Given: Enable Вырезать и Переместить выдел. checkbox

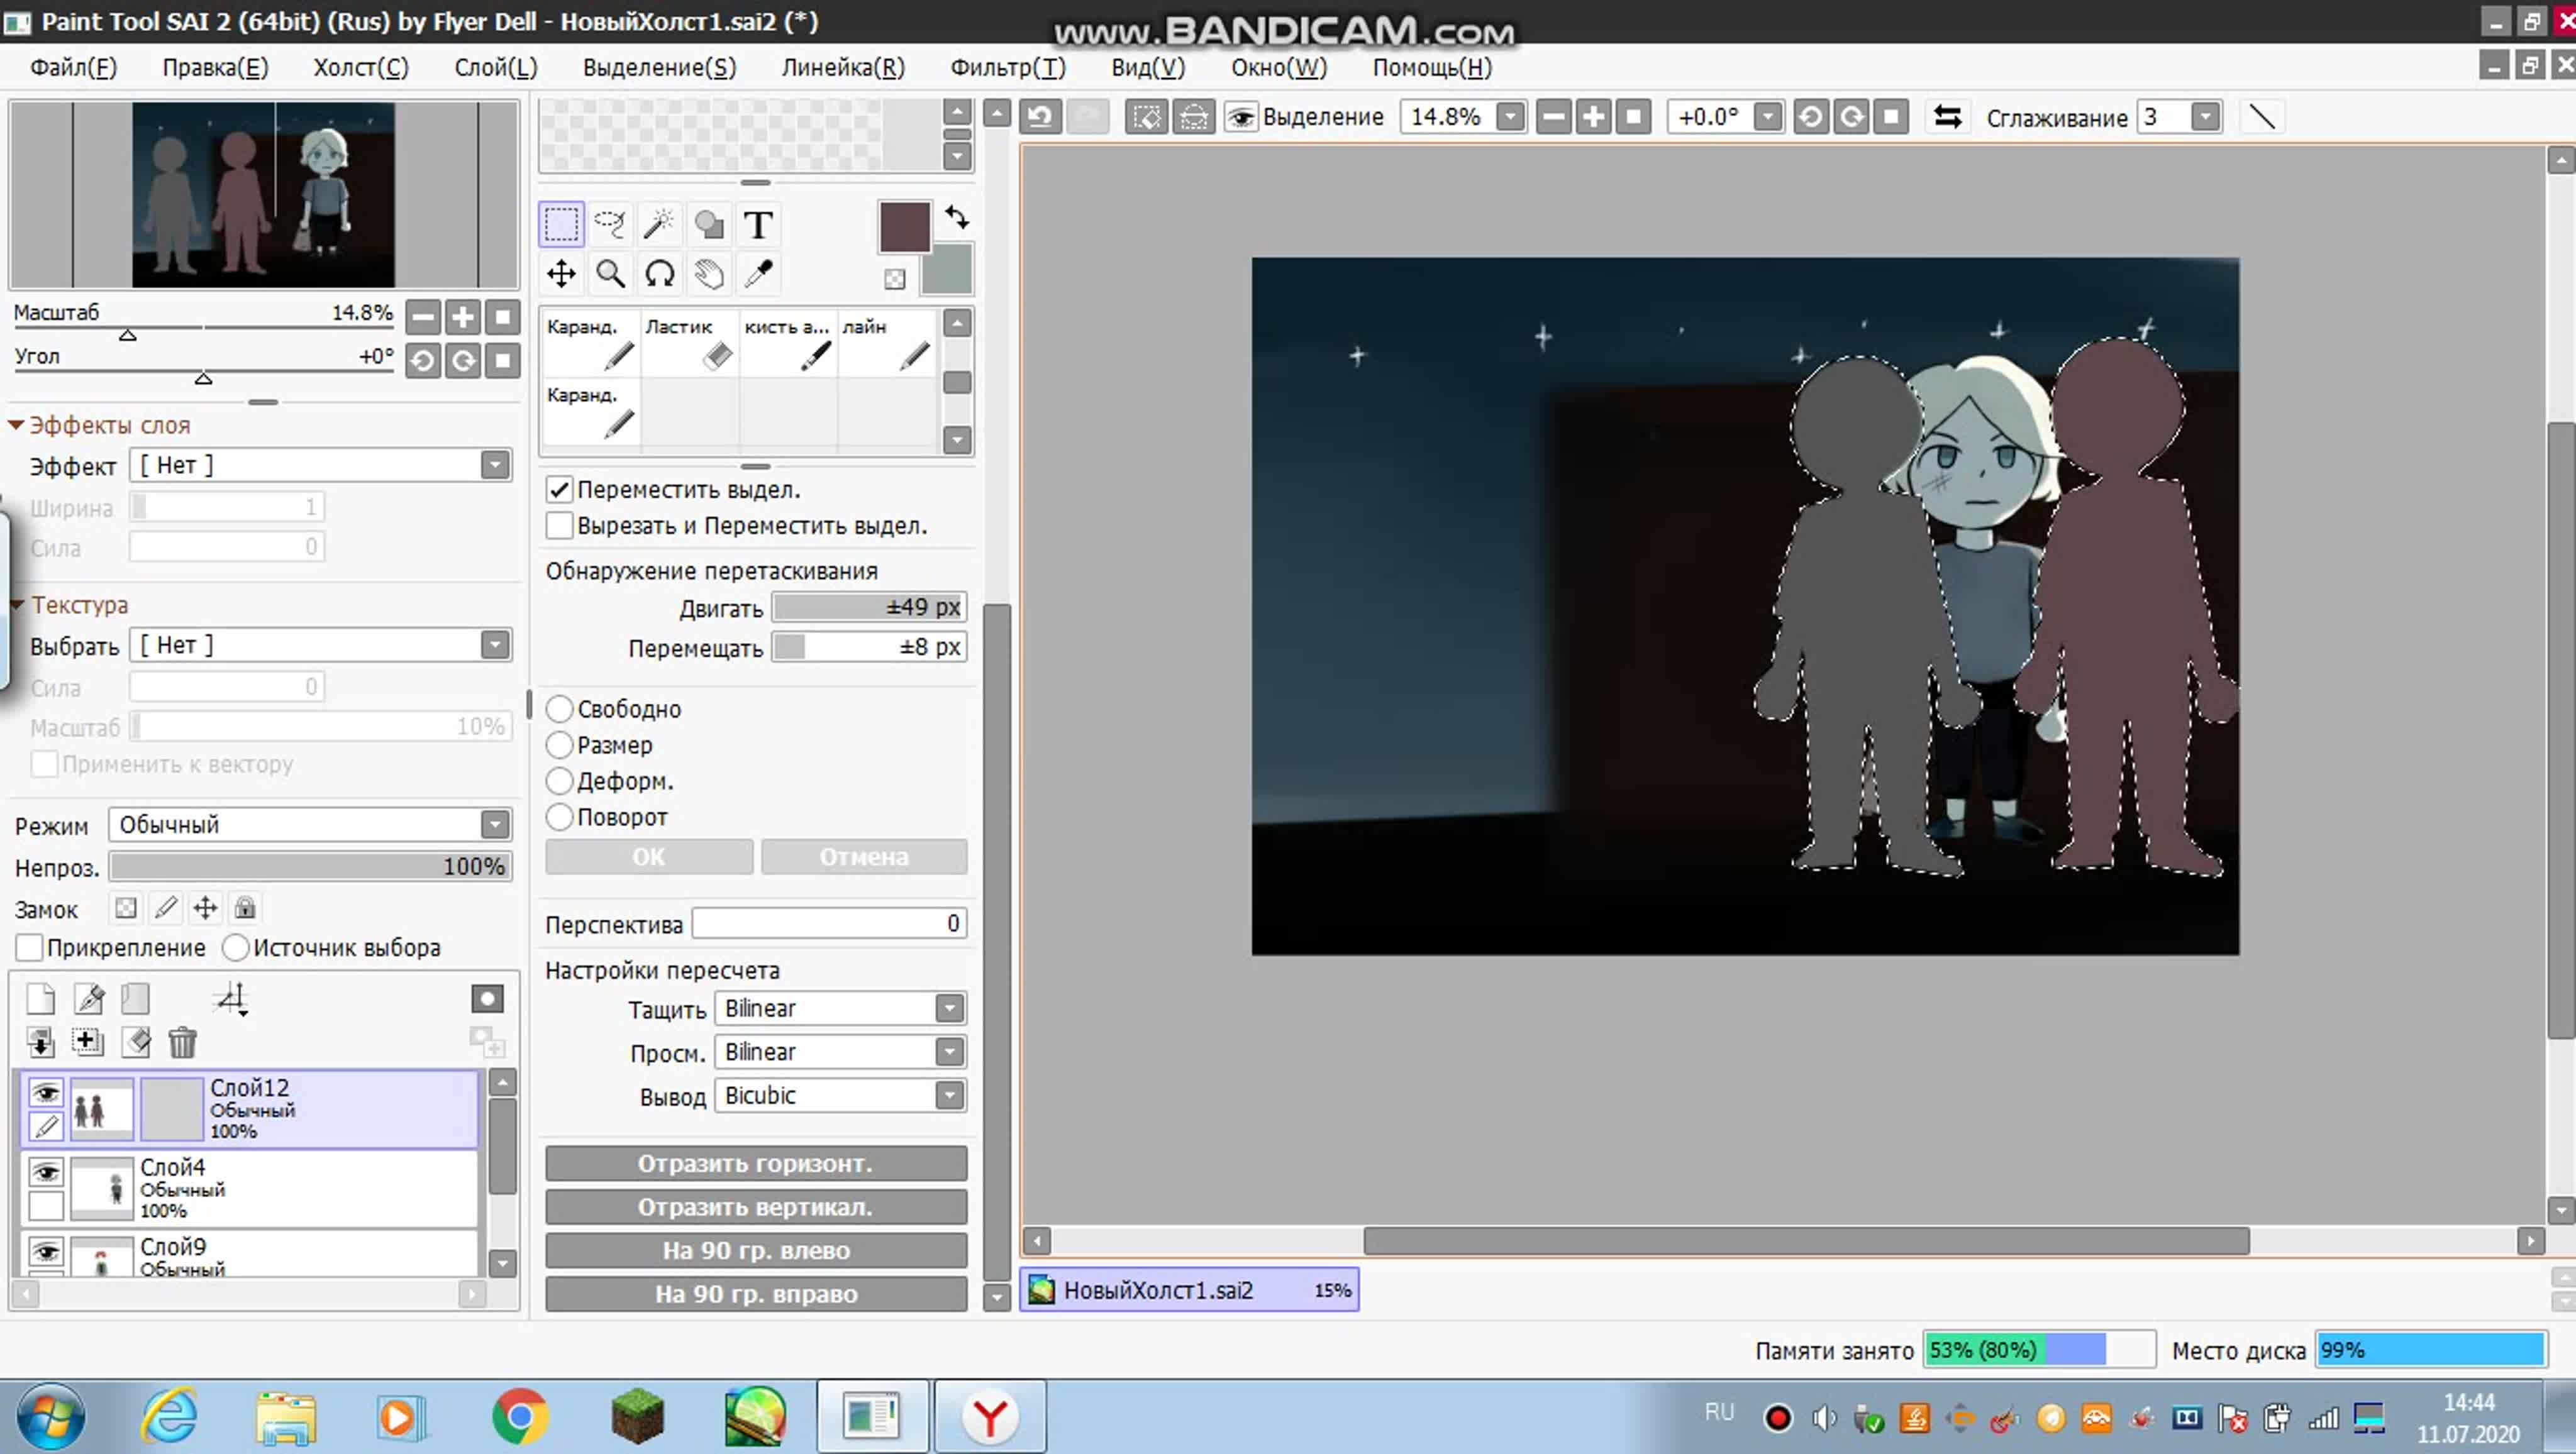Looking at the screenshot, I should point(559,526).
